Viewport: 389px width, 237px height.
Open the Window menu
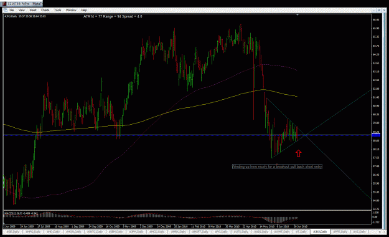tap(71, 10)
